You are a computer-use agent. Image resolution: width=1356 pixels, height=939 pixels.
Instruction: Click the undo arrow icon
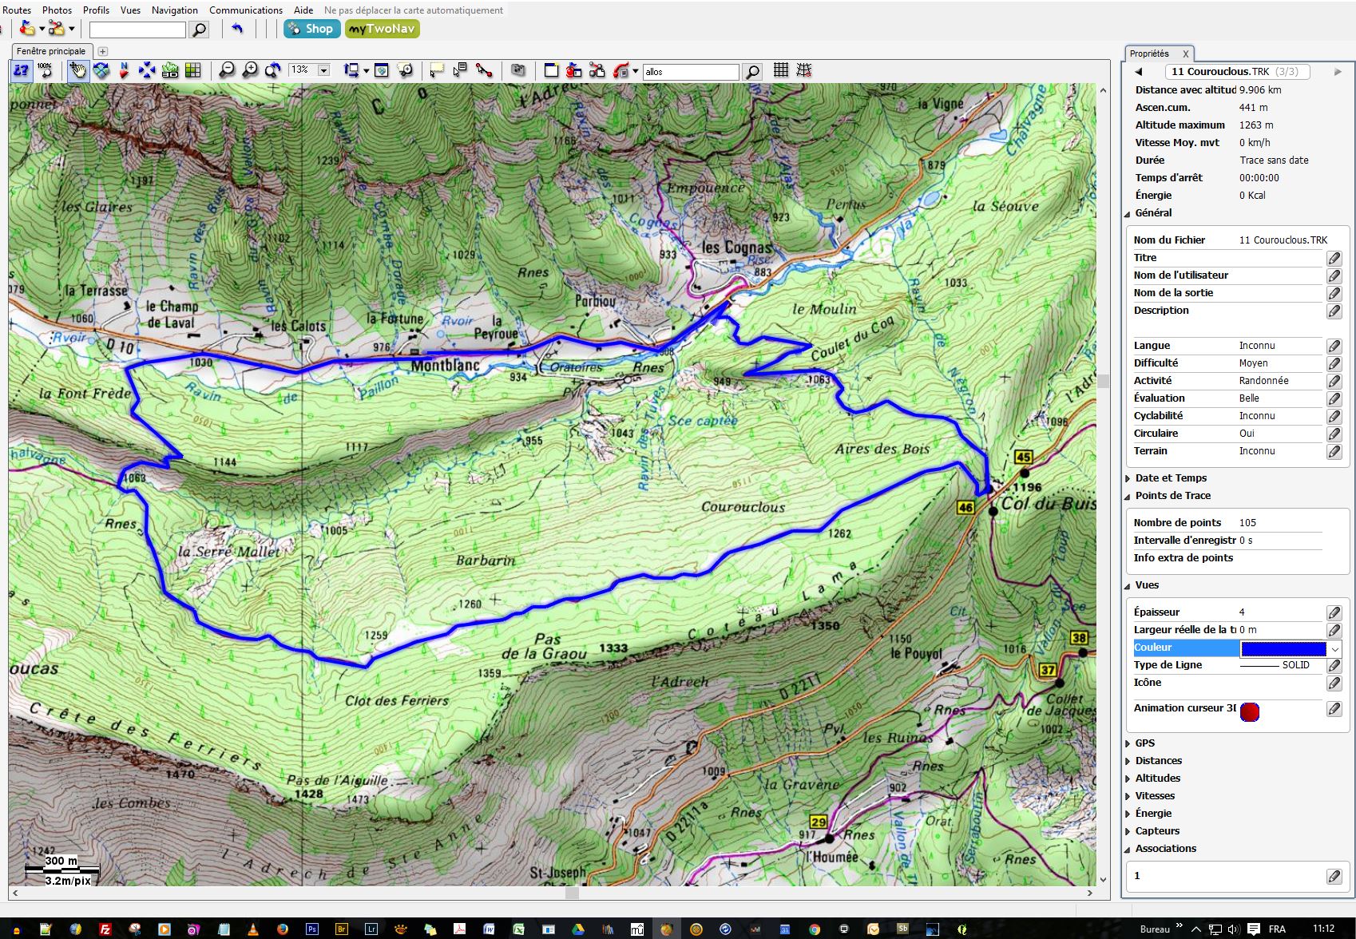point(237,30)
